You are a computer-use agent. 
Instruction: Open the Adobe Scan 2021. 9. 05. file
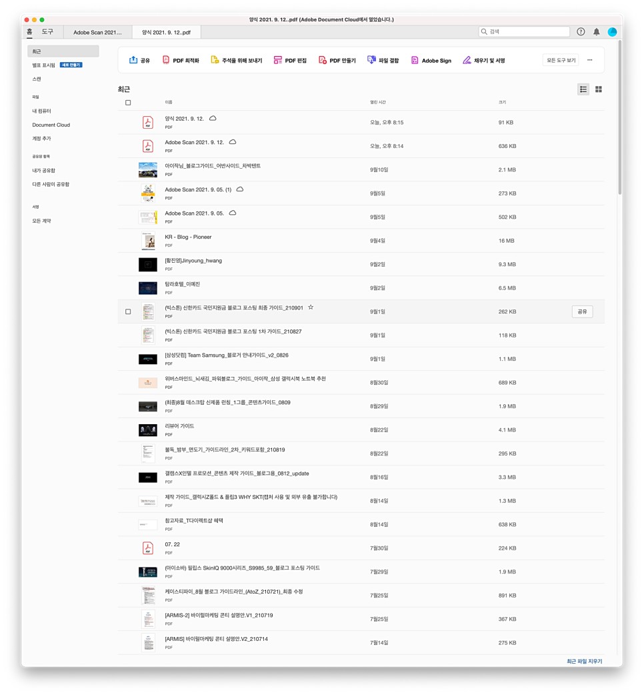click(x=194, y=213)
